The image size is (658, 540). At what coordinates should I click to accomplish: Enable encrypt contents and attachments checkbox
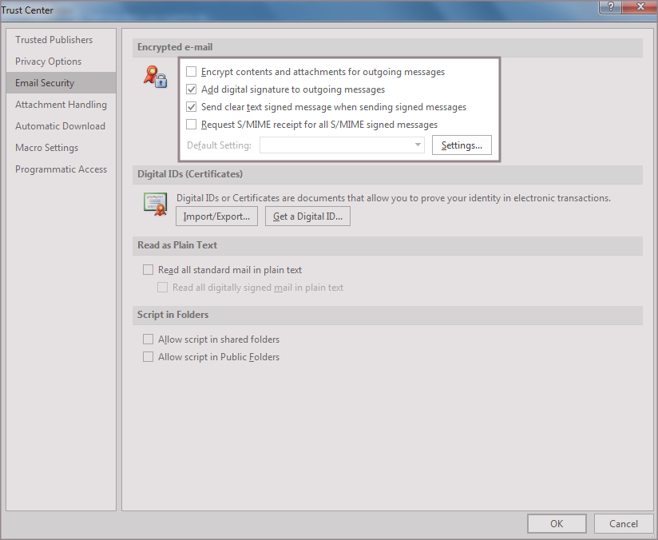[x=191, y=72]
